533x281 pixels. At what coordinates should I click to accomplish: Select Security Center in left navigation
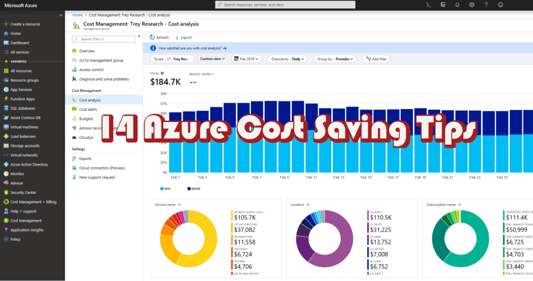coord(23,192)
